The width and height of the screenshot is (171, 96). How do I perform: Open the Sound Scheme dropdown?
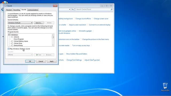click(20, 23)
